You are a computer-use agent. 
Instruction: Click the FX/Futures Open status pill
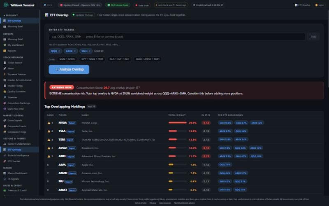coord(118,5)
